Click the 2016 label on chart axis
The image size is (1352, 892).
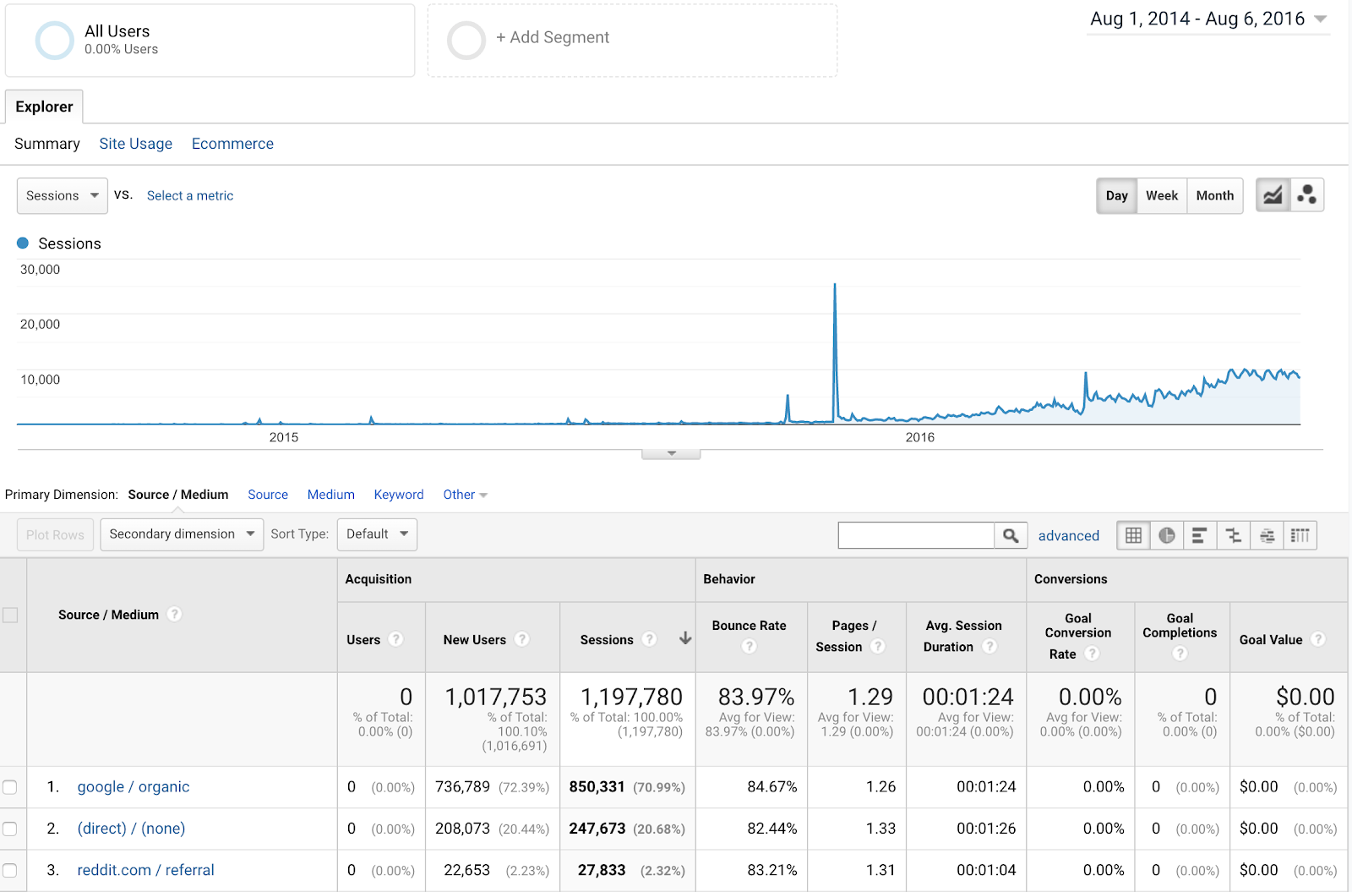(x=920, y=437)
